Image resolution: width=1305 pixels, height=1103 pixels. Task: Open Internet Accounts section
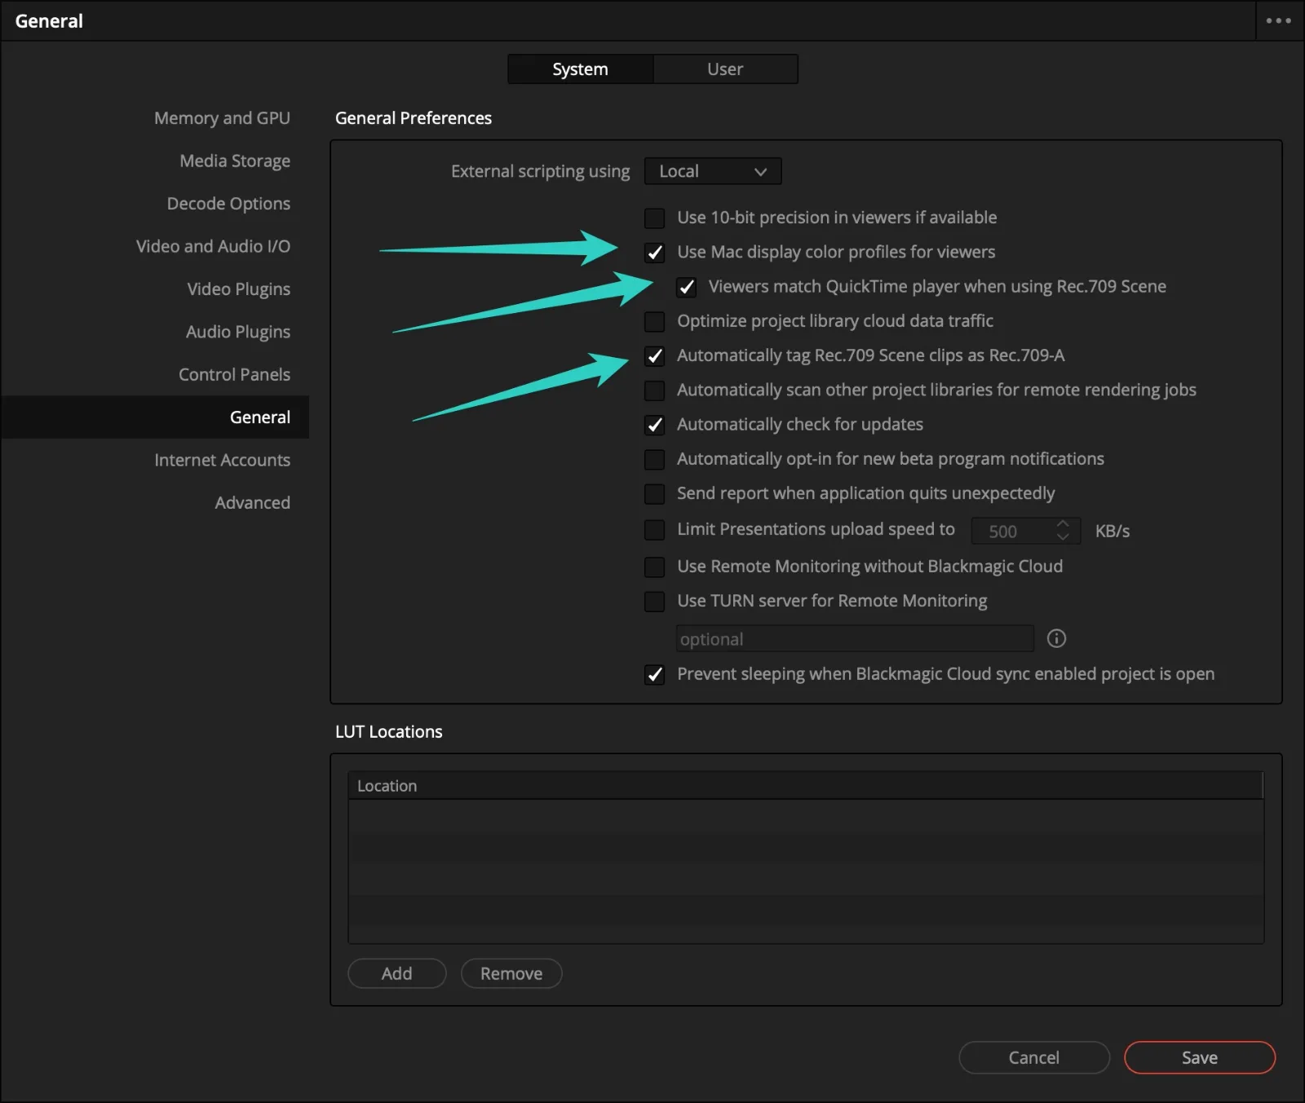[222, 460]
